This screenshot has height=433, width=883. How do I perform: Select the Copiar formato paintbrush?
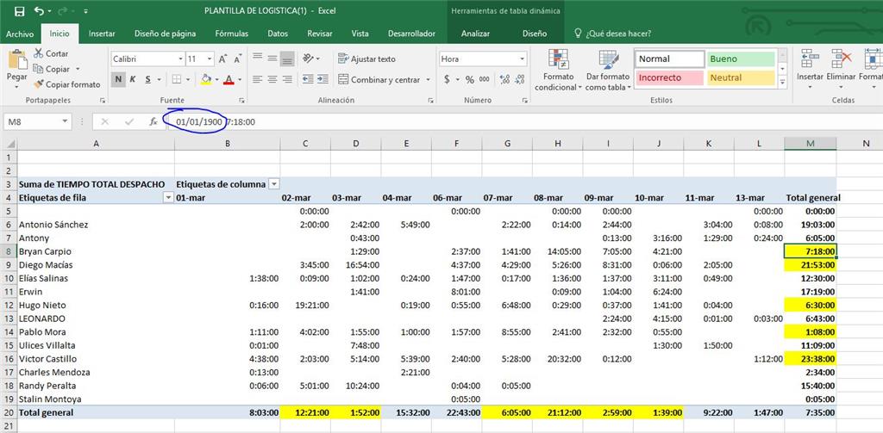click(39, 84)
